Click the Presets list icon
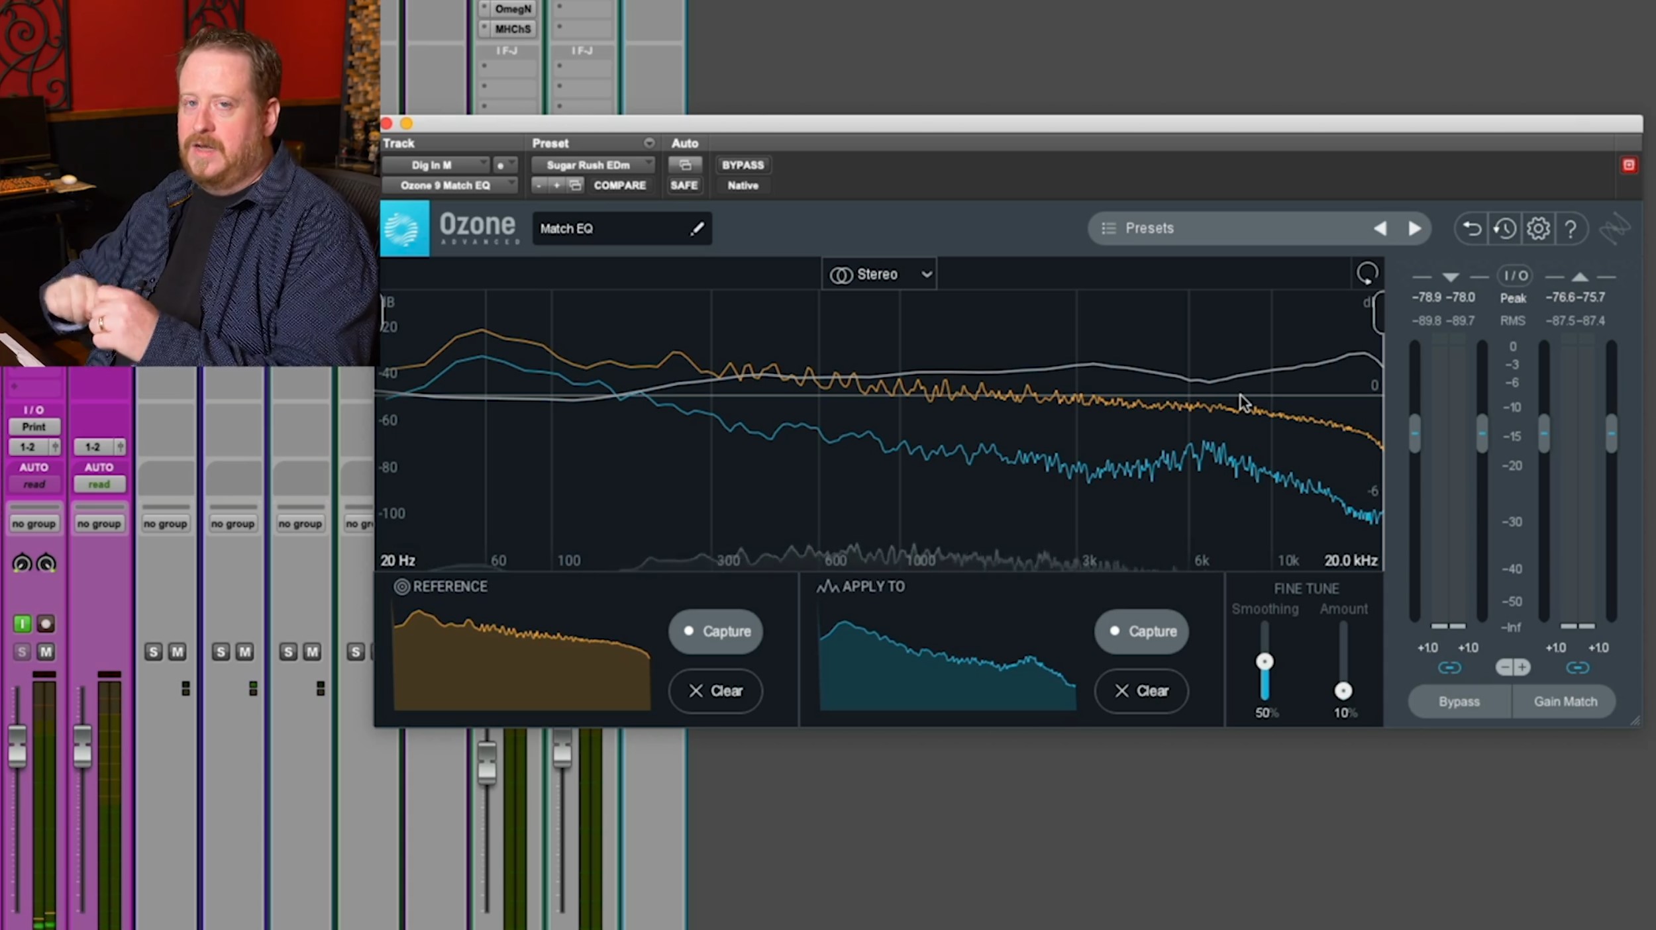Screen dimensions: 1656x930 [1108, 228]
